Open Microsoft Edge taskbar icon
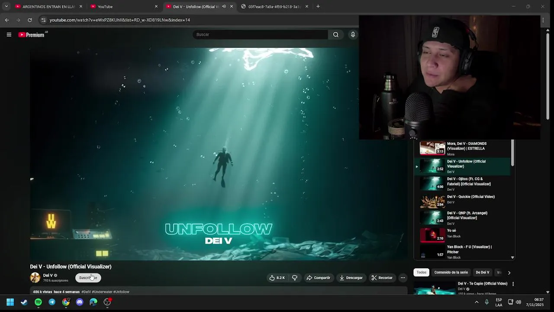The height and width of the screenshot is (312, 554). 93,302
